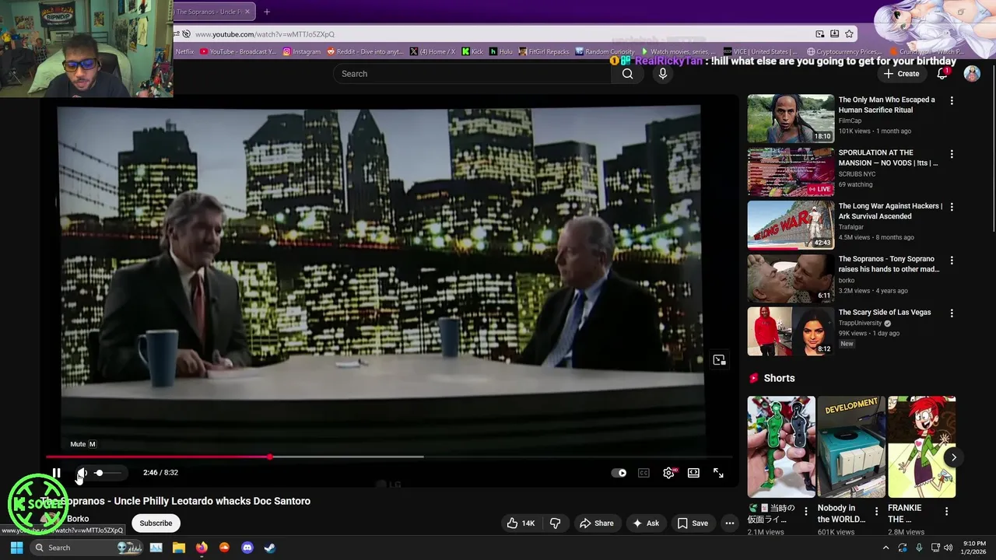Click the Share button

tap(597, 523)
